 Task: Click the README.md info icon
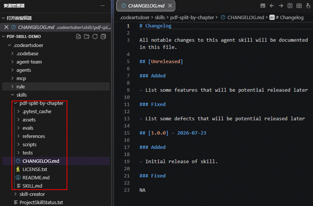(x=18, y=177)
